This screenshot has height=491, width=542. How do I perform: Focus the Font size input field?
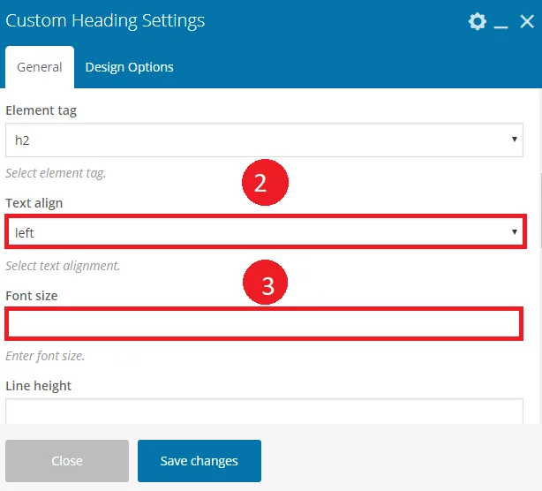264,323
